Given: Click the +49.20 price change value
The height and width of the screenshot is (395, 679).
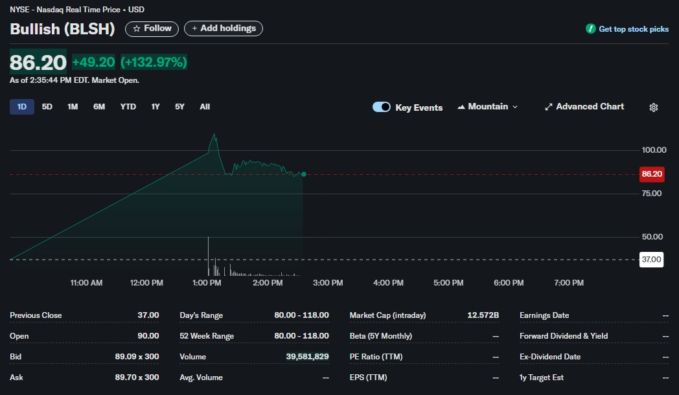Looking at the screenshot, I should (x=93, y=62).
